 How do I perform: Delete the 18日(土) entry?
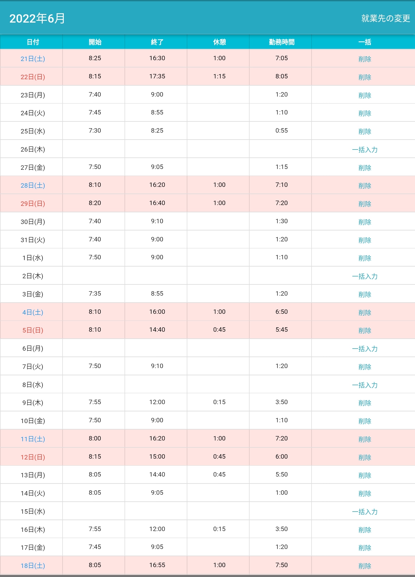(x=365, y=566)
